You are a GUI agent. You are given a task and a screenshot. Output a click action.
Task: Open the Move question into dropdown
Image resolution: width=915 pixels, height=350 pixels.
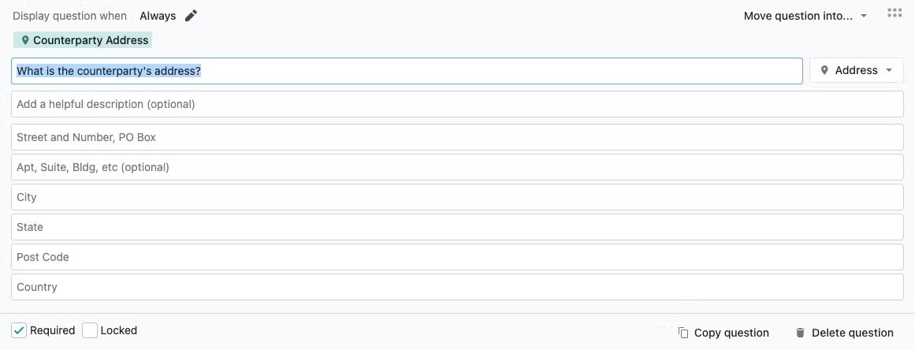pyautogui.click(x=805, y=16)
